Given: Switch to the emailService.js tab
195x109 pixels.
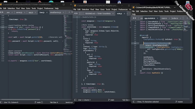Looking at the screenshot, I should click(x=56, y=13).
